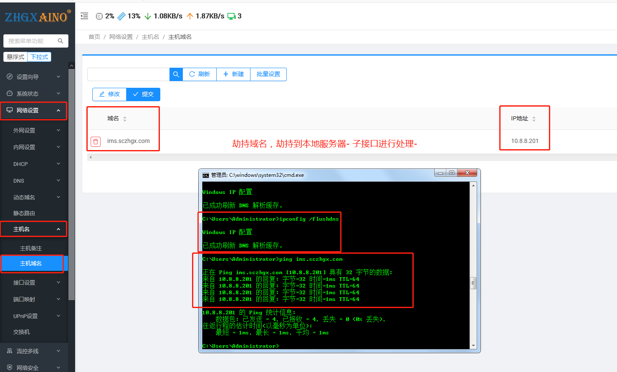Delete the ims.sczhgx.com entry via trash icon
Viewport: 617px width, 372px height.
(96, 142)
